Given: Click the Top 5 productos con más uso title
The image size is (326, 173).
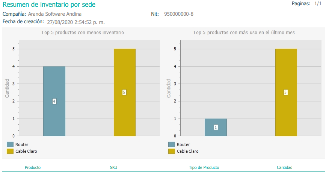Looking at the screenshot, I should coord(244,33).
